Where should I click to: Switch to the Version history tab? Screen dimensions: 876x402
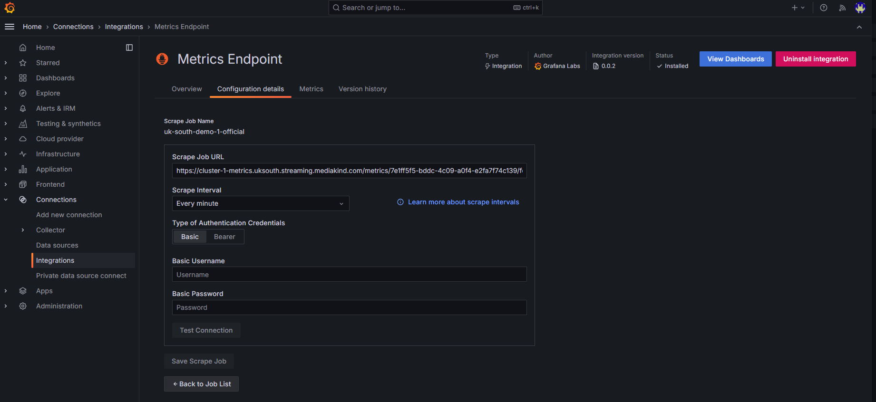(362, 89)
